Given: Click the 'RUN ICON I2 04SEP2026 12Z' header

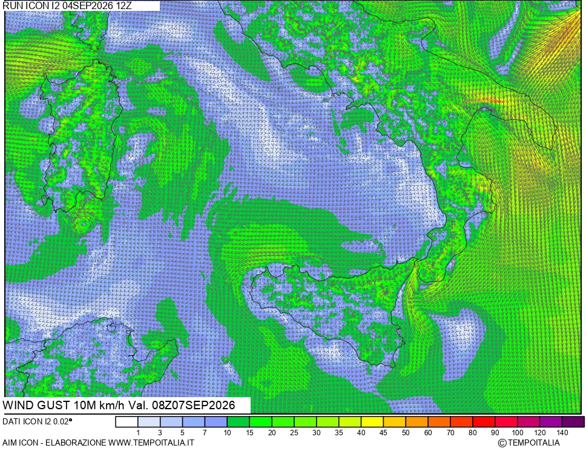Looking at the screenshot, I should tap(67, 5).
